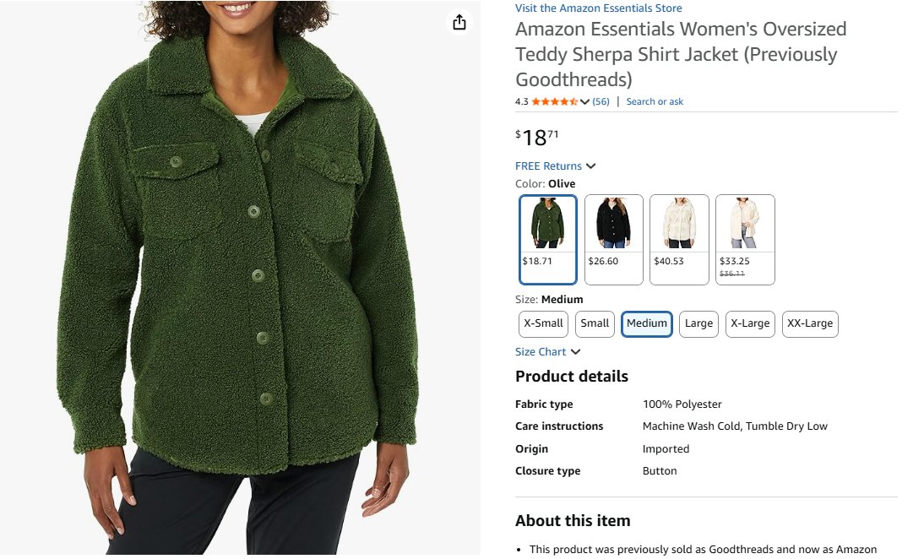
Task: Choose the Medium size option
Action: (647, 324)
